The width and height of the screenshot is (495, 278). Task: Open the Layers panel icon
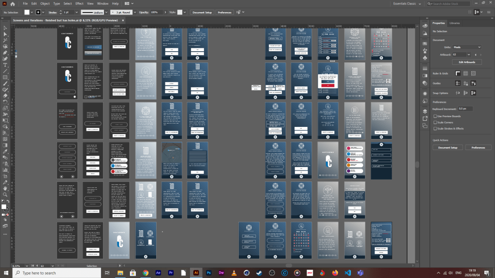[x=424, y=111]
